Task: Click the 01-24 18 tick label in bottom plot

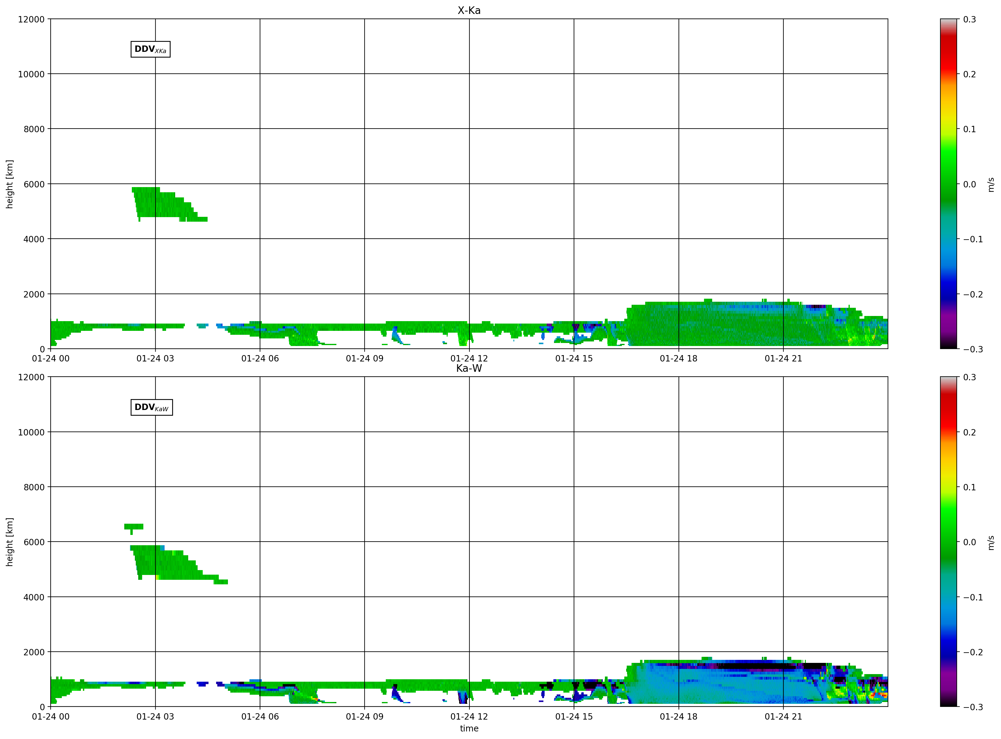Action: point(679,716)
